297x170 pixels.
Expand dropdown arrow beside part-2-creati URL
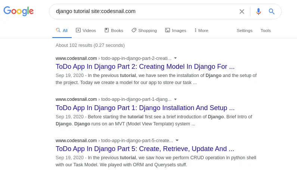coord(175,58)
